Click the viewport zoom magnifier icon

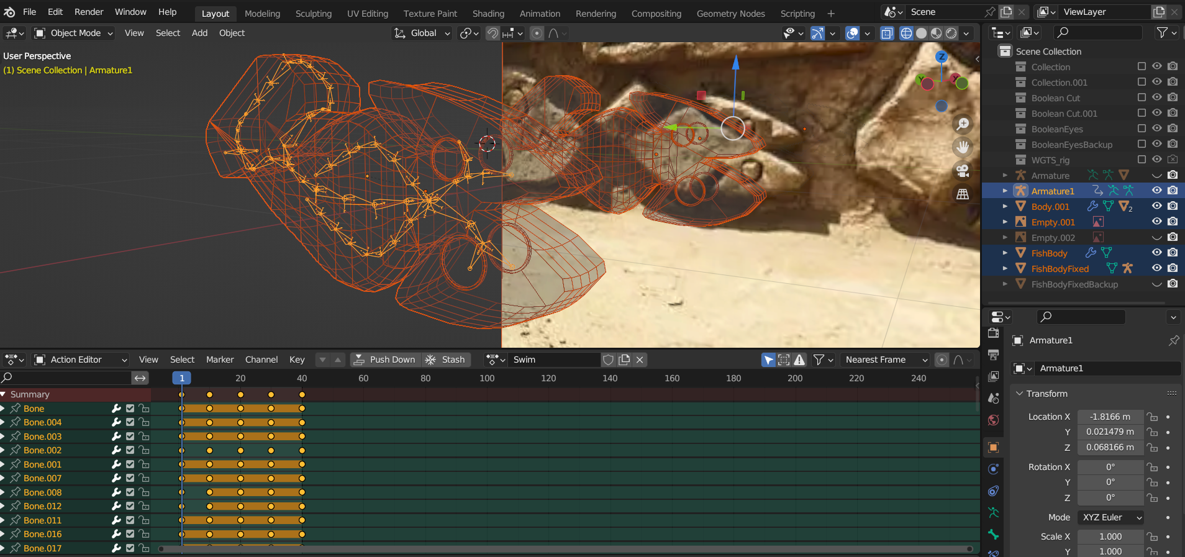pos(963,124)
